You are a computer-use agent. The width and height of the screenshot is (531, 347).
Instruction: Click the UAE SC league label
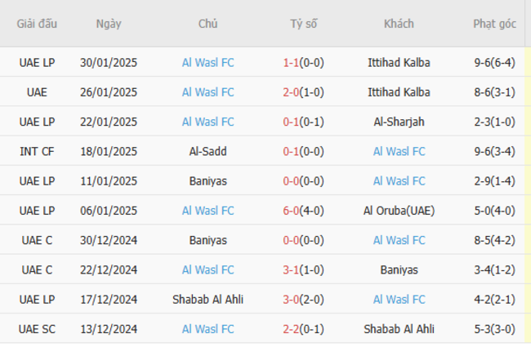(x=37, y=329)
